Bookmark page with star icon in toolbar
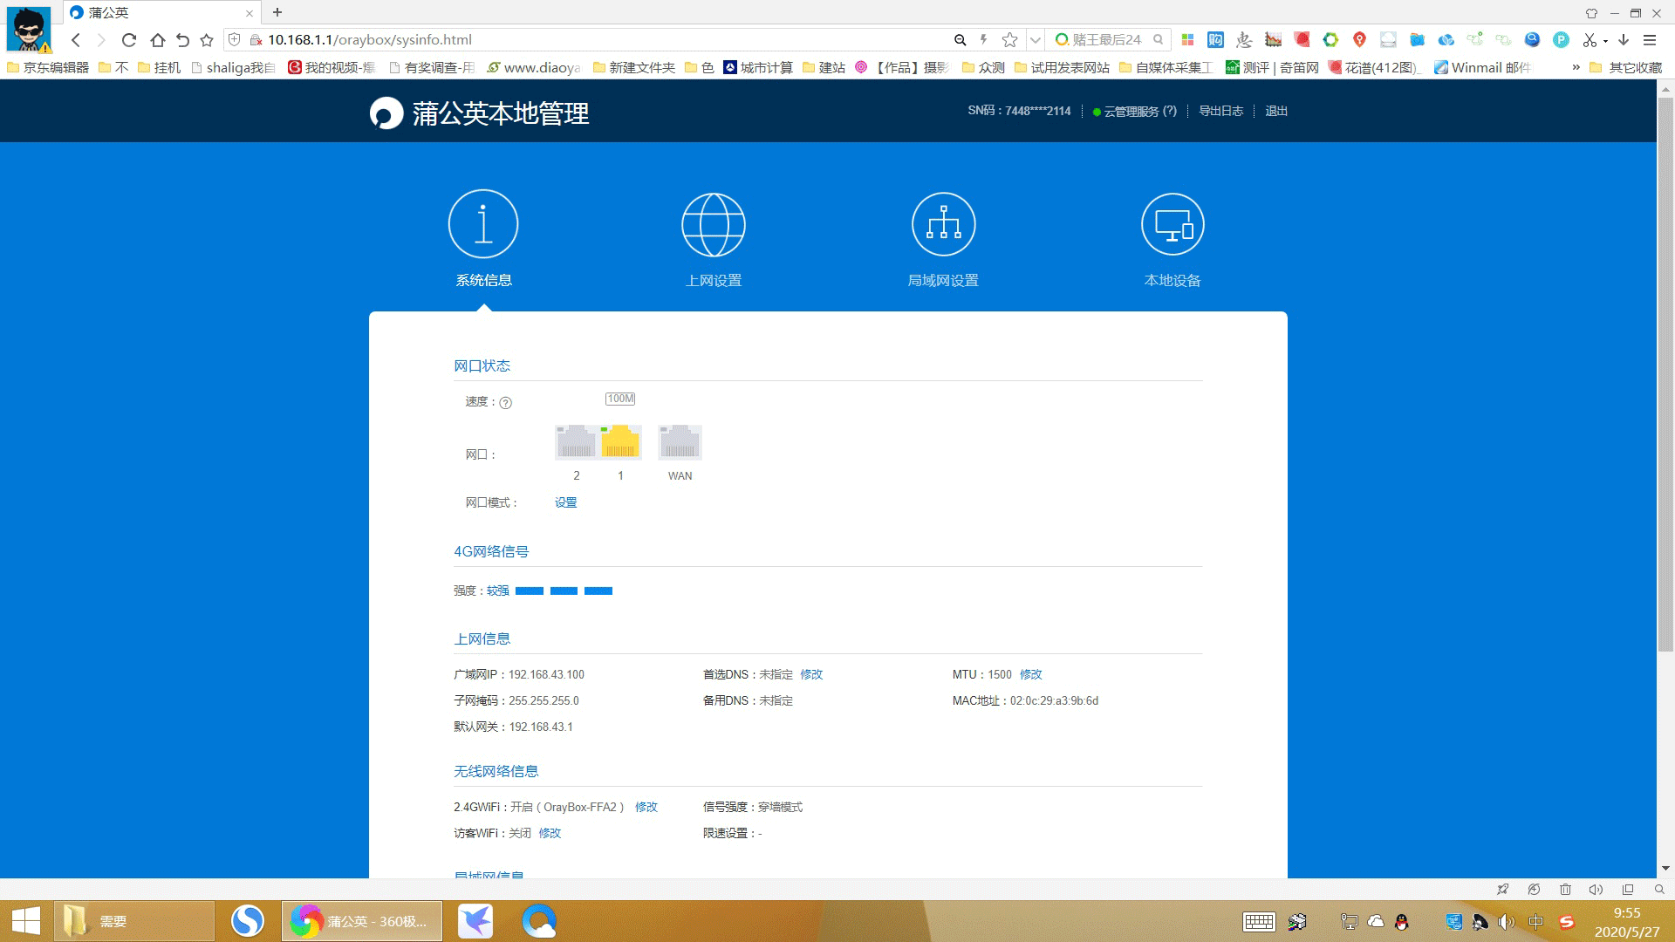The height and width of the screenshot is (942, 1675). (207, 40)
